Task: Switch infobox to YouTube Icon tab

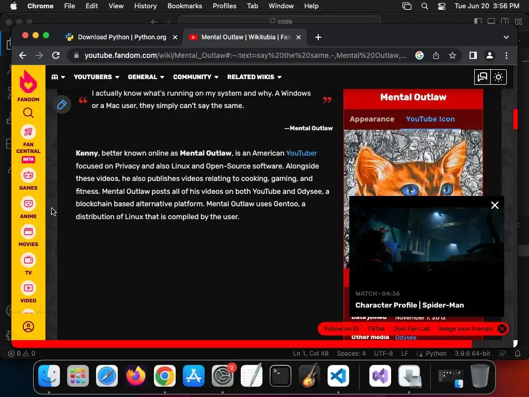Action: click(430, 119)
